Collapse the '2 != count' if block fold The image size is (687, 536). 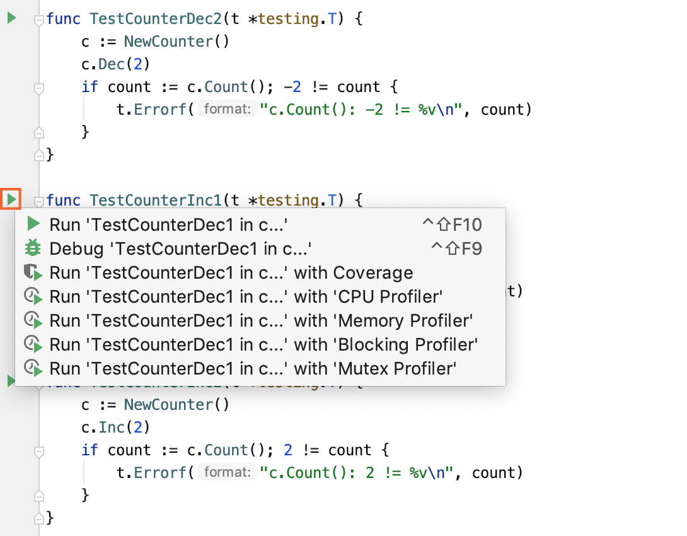[39, 452]
